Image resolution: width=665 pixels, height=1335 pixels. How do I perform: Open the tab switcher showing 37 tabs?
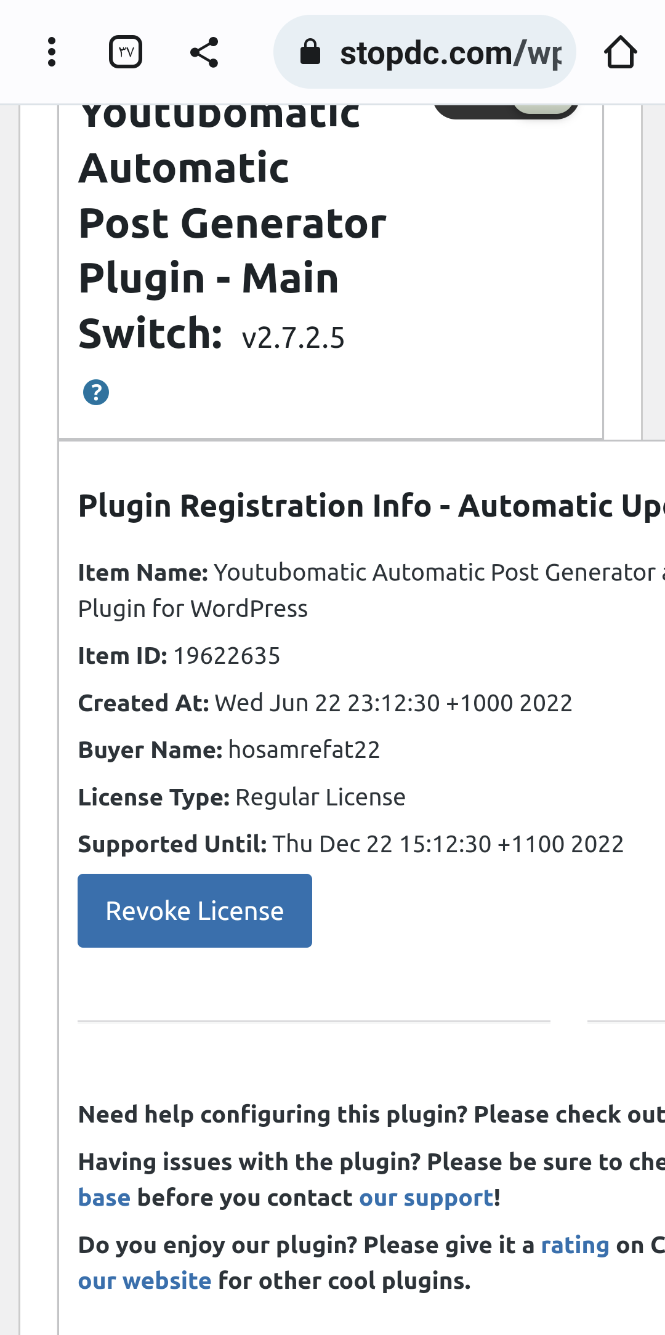[126, 52]
